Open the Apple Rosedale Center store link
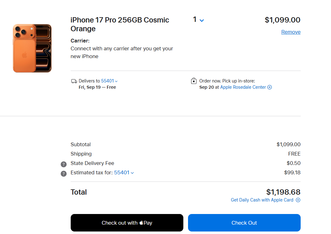The image size is (331, 234). point(243,87)
